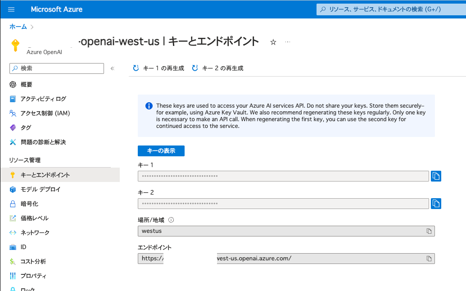Copy キー 1 to clipboard
466x291 pixels.
(x=436, y=176)
